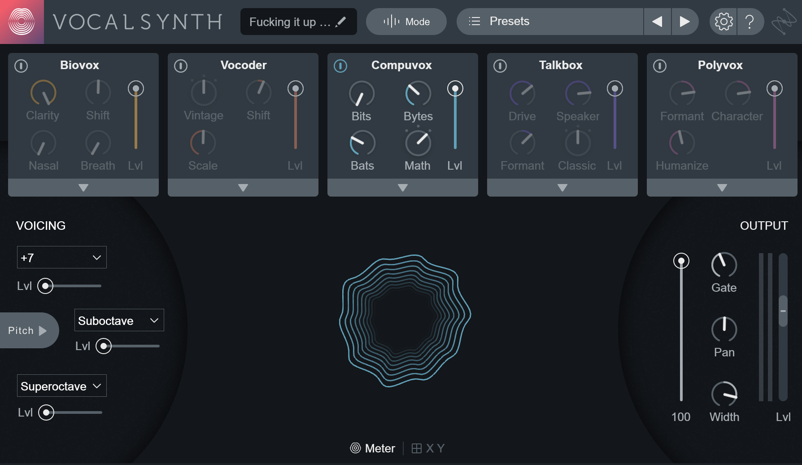This screenshot has width=802, height=465.
Task: Click the Compuvox Math knob
Action: click(x=418, y=143)
